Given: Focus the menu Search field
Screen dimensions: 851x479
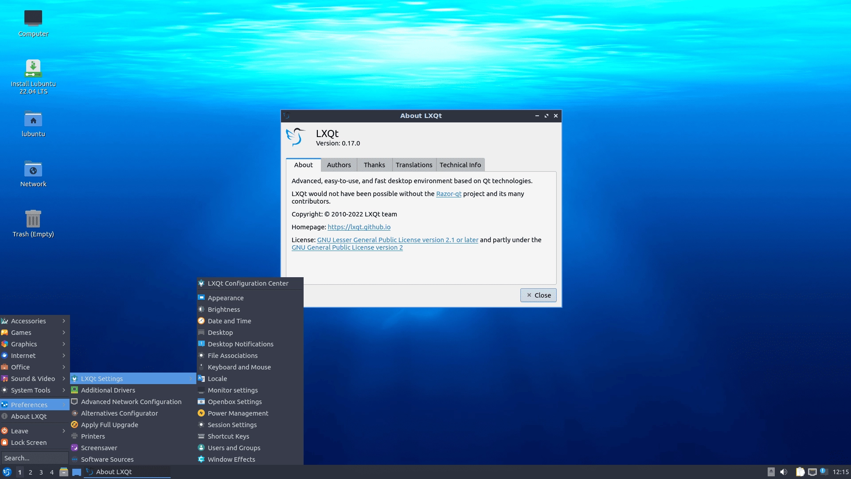Looking at the screenshot, I should pos(35,458).
